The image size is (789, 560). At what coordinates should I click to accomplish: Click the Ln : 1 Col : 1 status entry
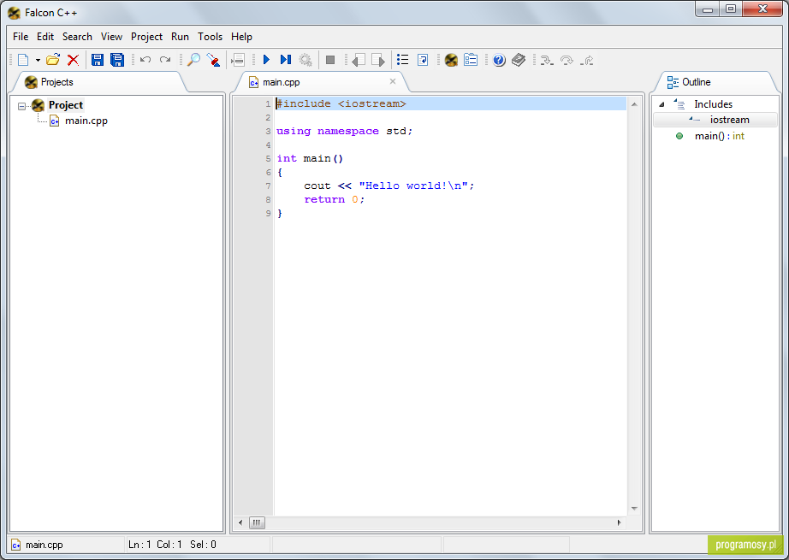(x=155, y=545)
